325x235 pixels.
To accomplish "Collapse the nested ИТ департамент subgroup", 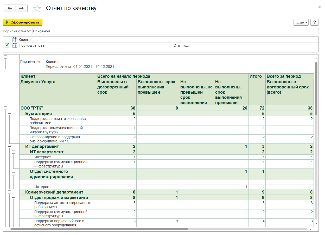I will [14, 152].
